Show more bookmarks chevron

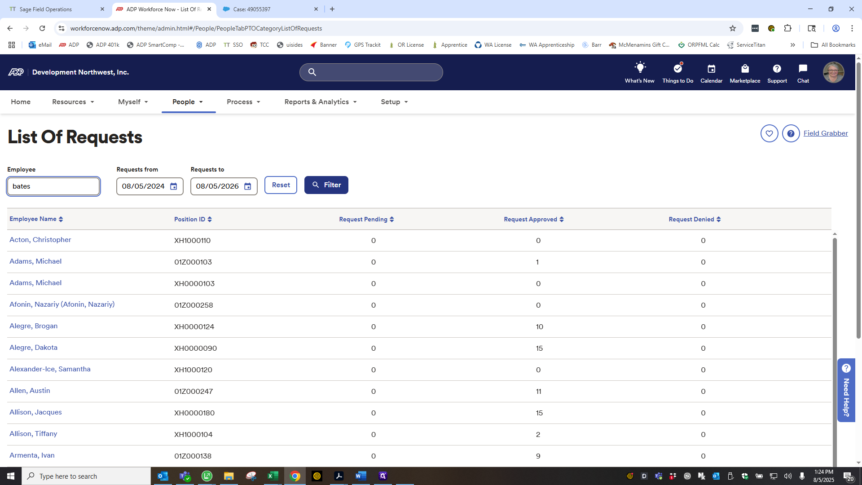tap(793, 45)
